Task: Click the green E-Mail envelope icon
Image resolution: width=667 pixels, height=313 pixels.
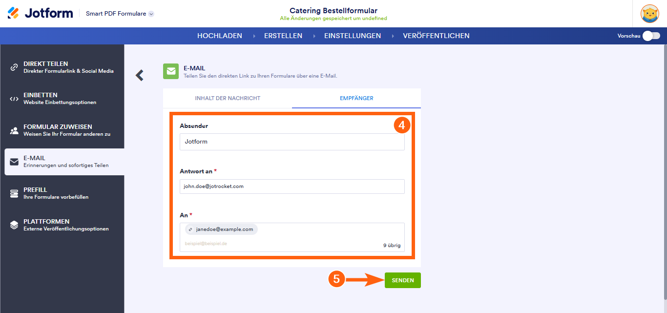Action: coord(171,71)
